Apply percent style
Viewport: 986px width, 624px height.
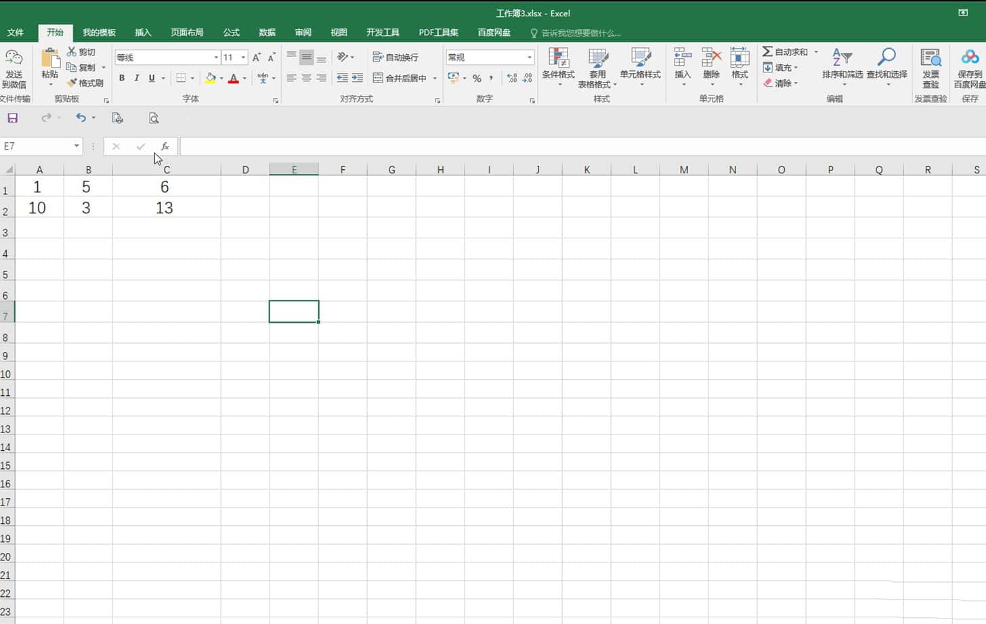pyautogui.click(x=477, y=79)
